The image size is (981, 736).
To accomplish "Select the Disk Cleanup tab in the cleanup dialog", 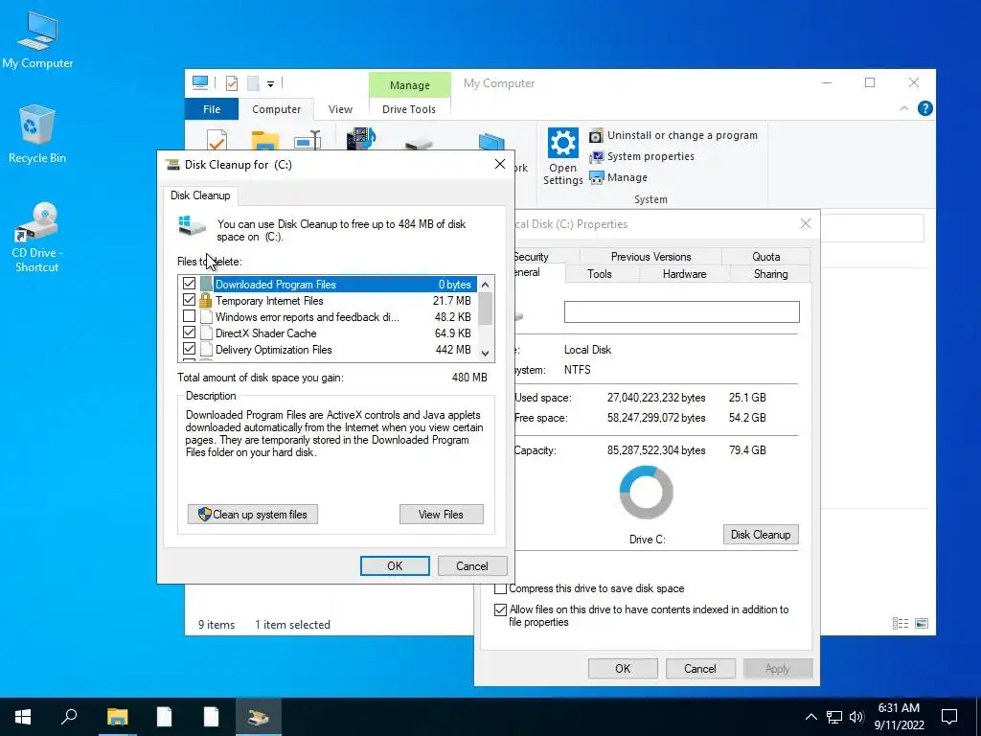I will 200,195.
